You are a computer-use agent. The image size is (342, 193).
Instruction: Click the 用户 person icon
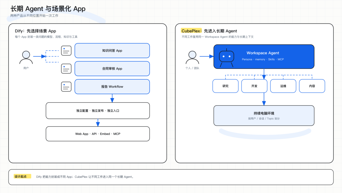pyautogui.click(x=26, y=57)
